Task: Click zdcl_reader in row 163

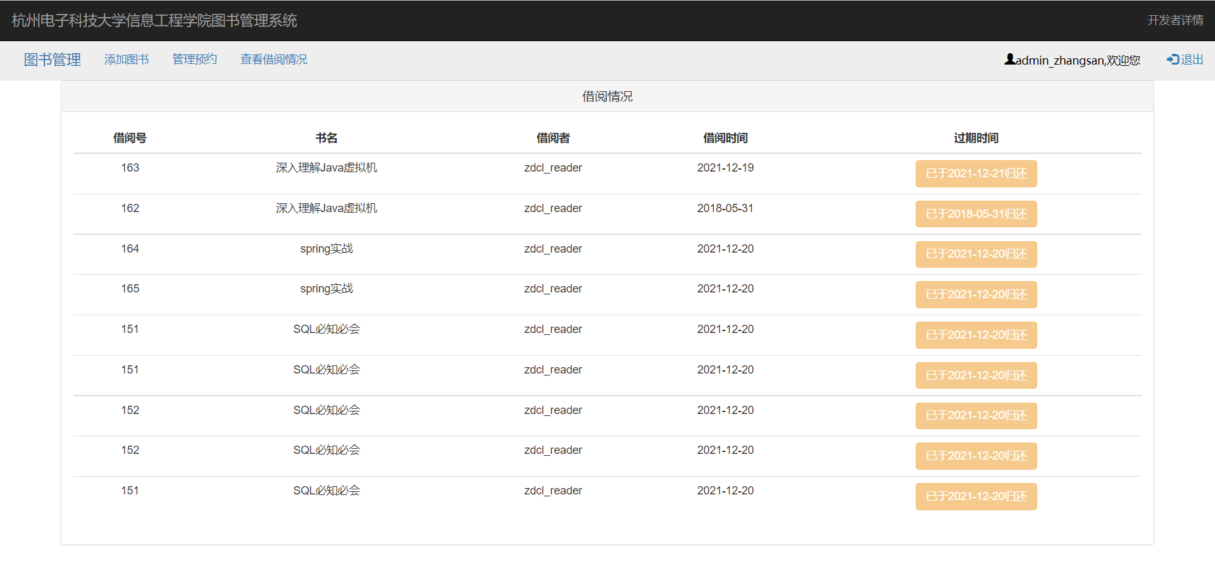Action: pyautogui.click(x=553, y=168)
